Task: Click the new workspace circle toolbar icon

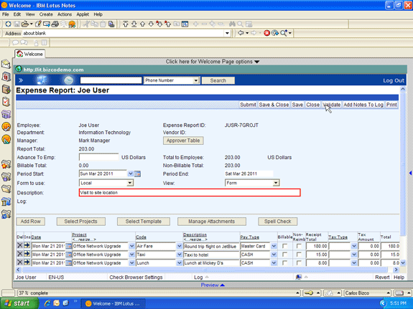Action: coord(8,24)
